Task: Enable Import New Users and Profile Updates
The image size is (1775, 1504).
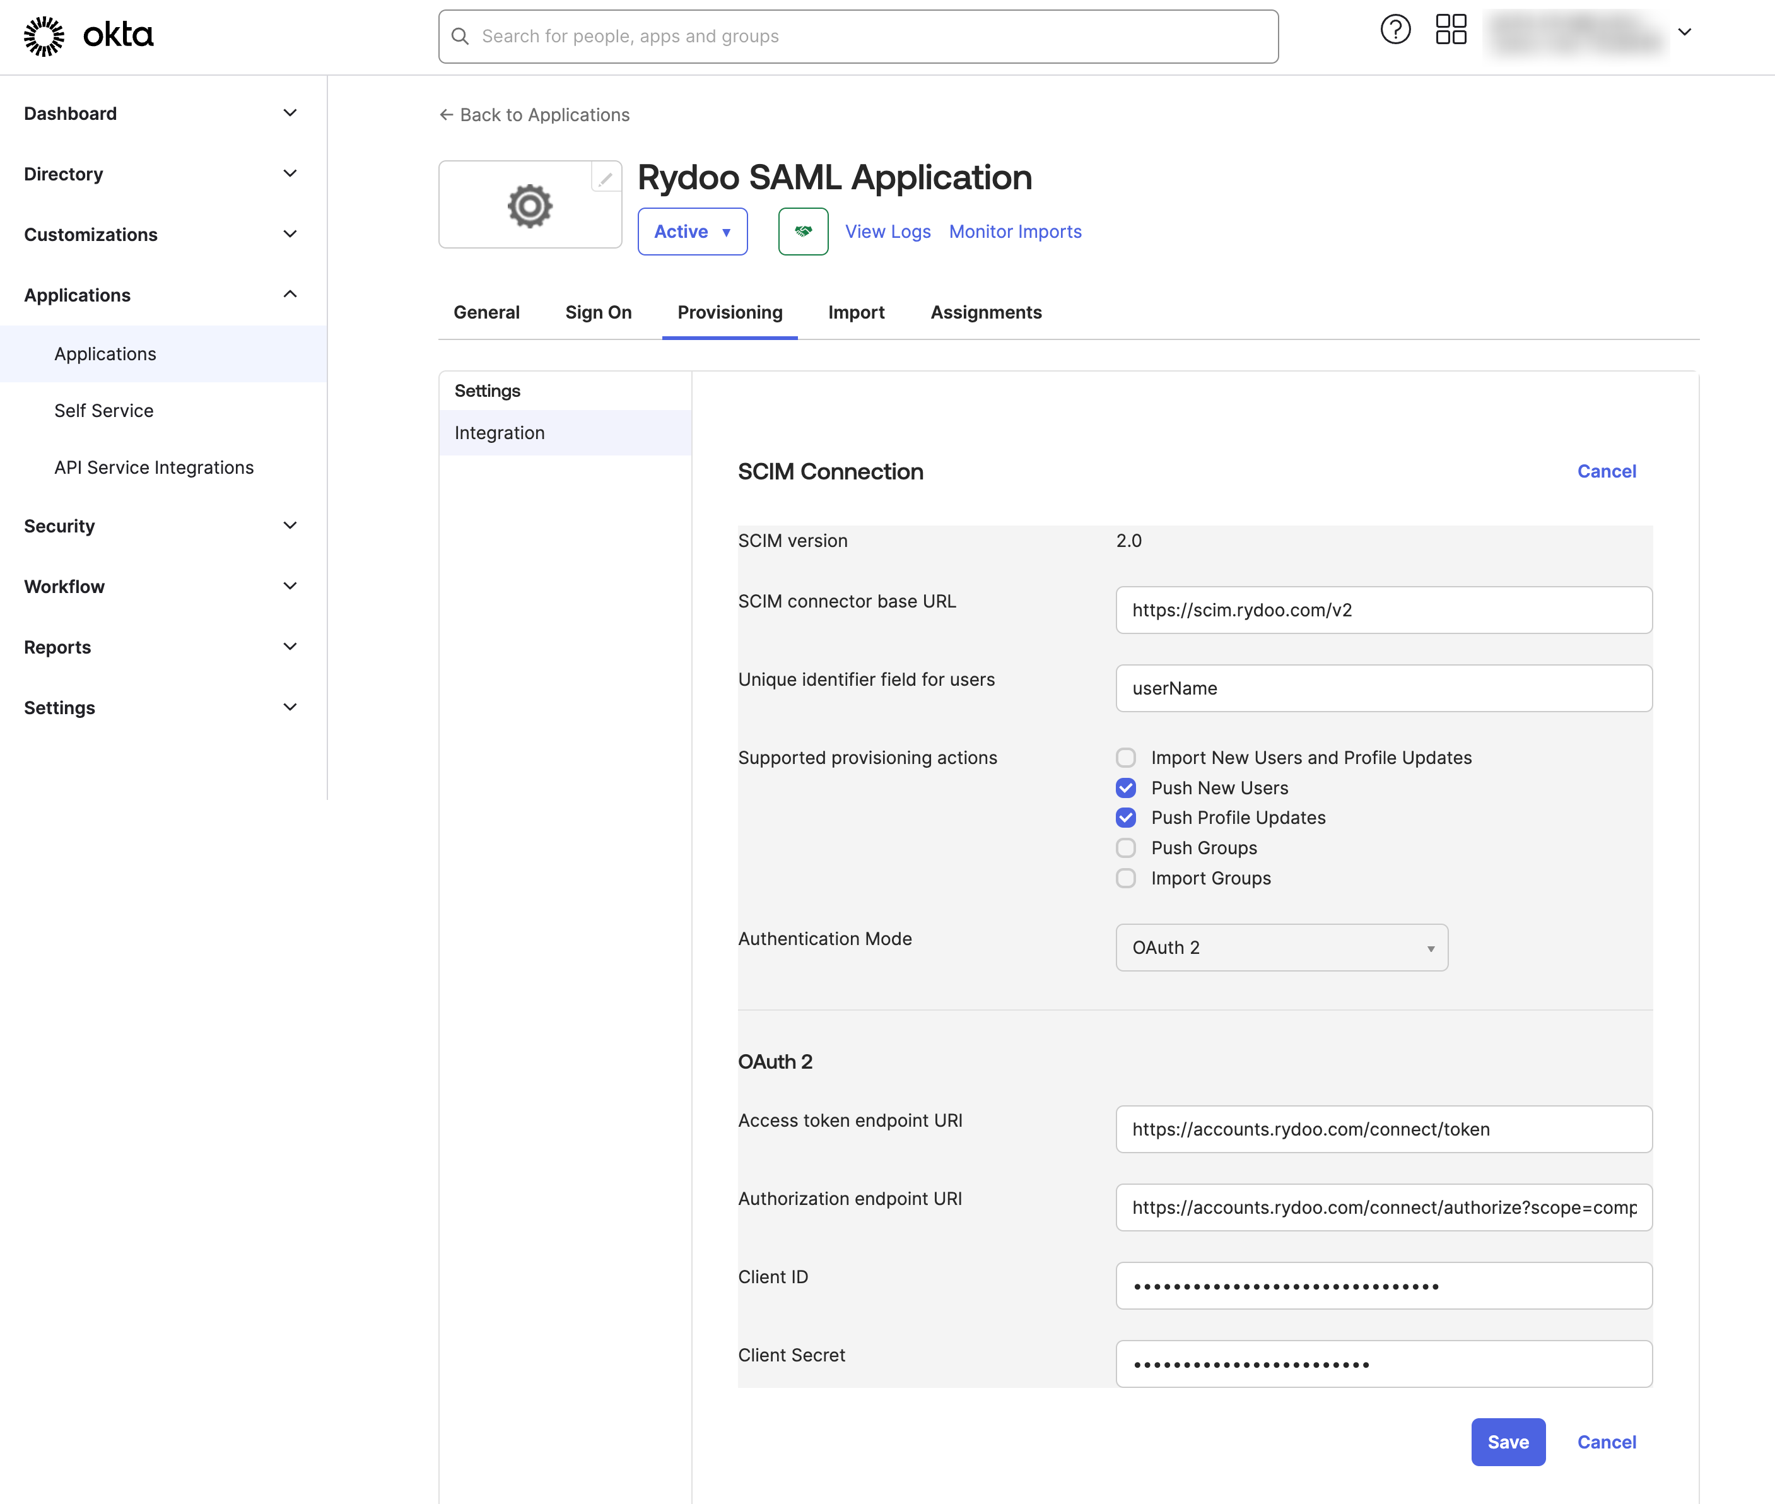Action: [x=1125, y=758]
